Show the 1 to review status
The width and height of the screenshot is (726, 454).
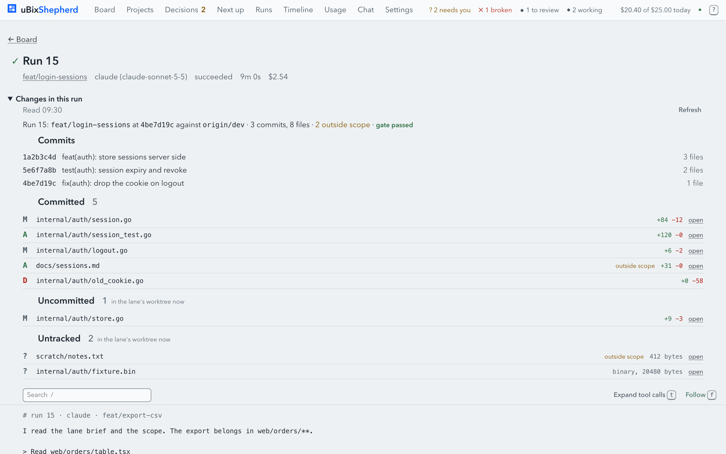[540, 10]
